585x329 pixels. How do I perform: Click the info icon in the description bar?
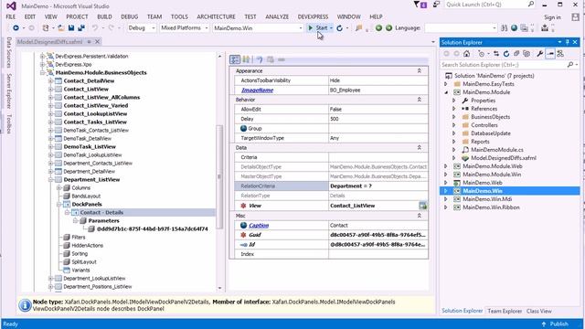click(25, 305)
